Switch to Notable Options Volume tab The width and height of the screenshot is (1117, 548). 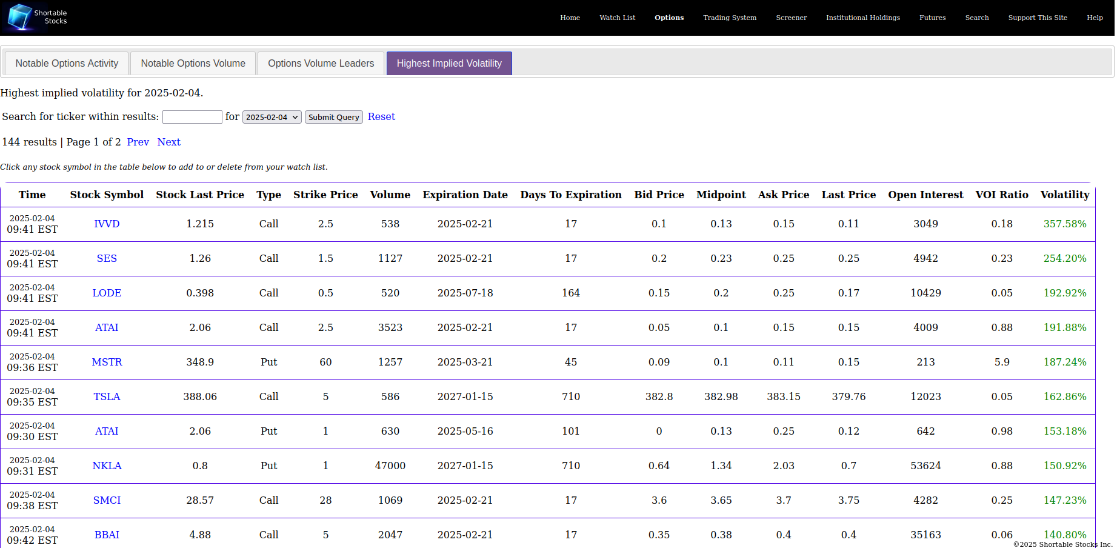pyautogui.click(x=193, y=63)
